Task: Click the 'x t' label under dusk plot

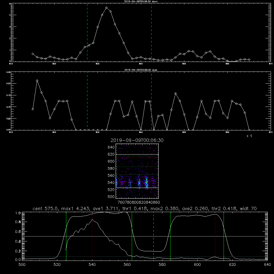Action: [x=249, y=136]
